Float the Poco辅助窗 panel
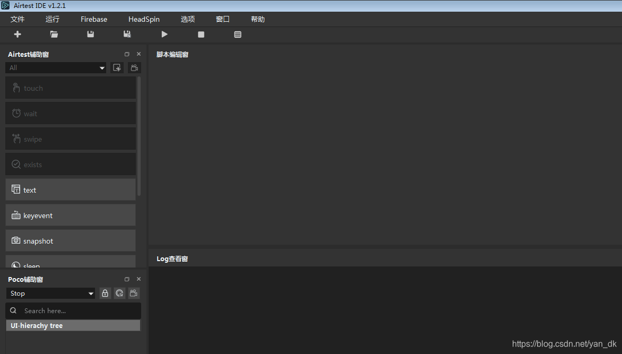 coord(127,279)
